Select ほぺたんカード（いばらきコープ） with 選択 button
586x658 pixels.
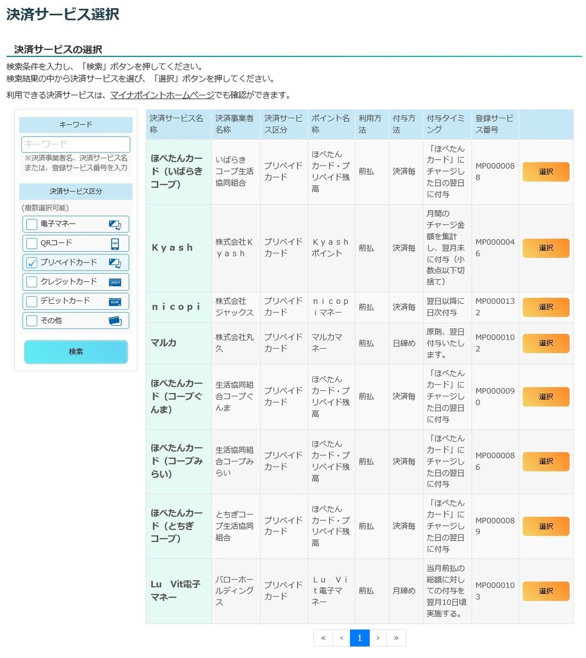pyautogui.click(x=546, y=172)
